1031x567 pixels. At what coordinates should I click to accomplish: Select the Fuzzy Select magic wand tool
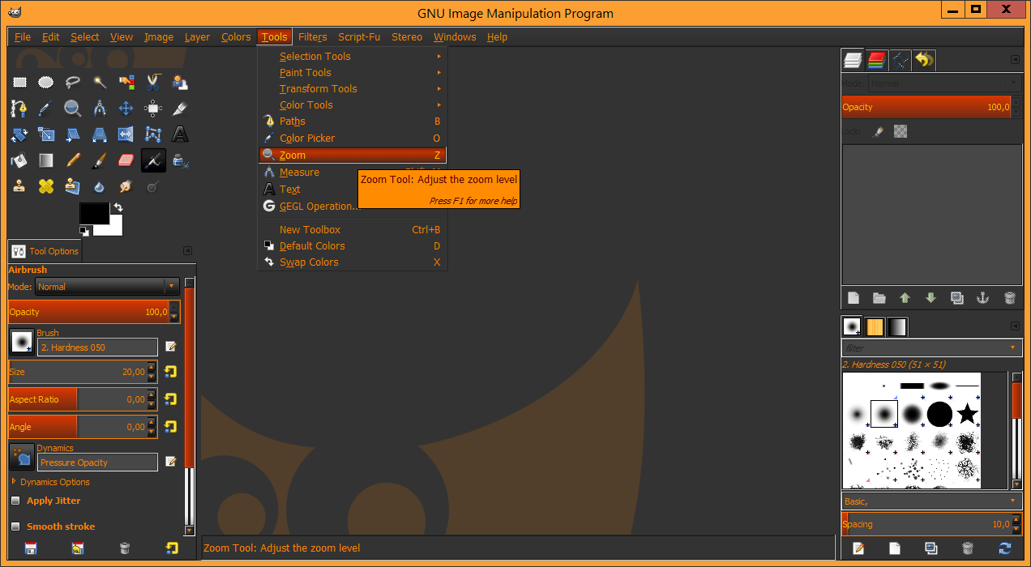(x=100, y=82)
